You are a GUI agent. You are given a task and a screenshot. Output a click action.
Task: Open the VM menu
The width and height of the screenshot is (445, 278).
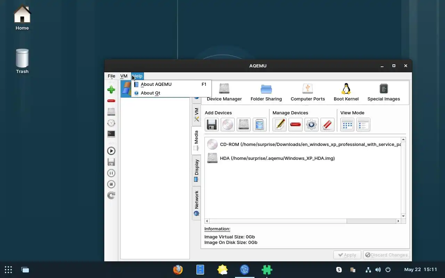coord(124,76)
